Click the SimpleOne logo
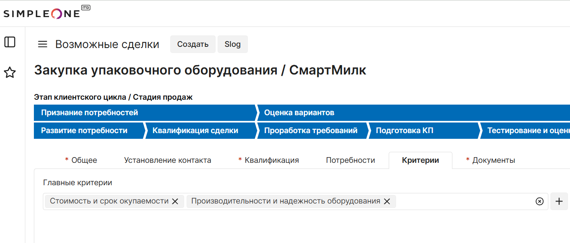 [x=47, y=13]
